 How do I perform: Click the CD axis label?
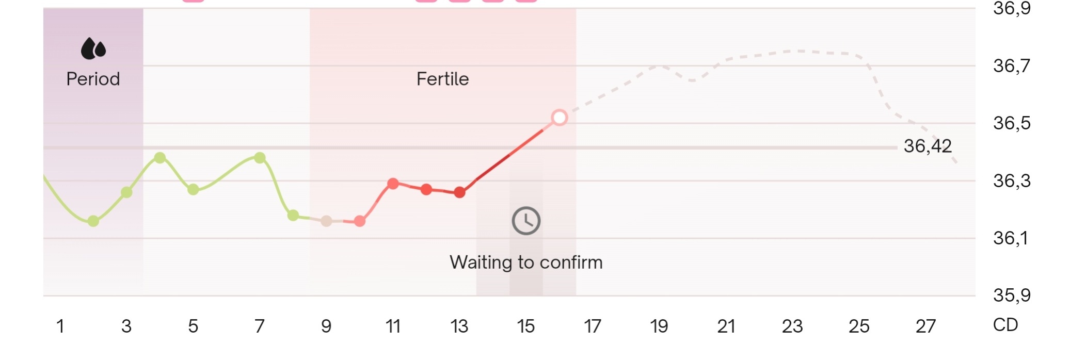1005,325
